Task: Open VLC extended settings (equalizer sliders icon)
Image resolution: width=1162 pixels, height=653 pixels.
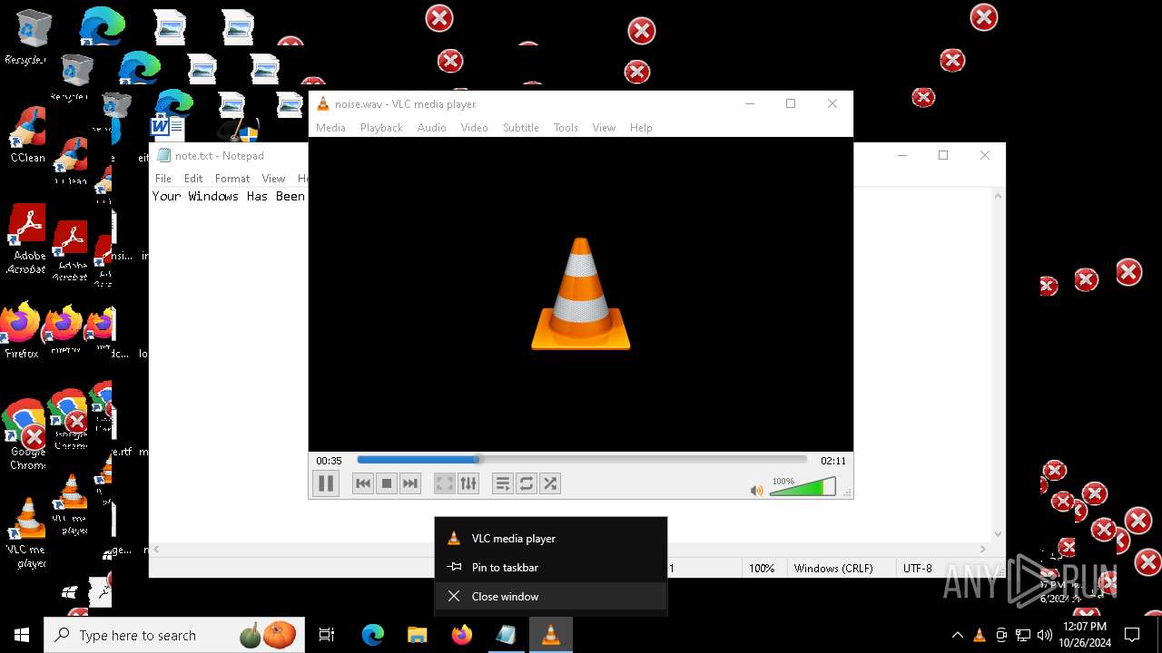Action: click(468, 483)
